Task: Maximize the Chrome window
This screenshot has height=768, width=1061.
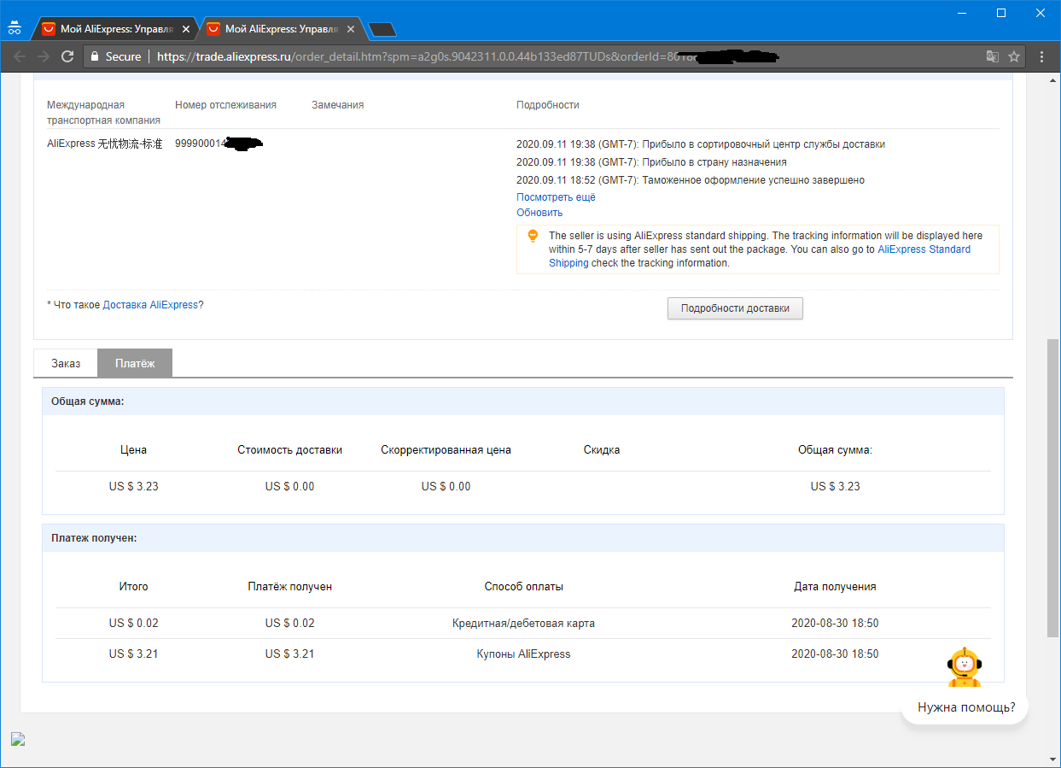Action: coord(1001,13)
